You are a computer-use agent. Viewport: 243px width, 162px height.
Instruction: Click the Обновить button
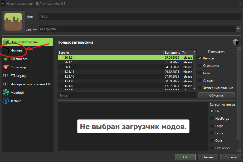(x=216, y=95)
